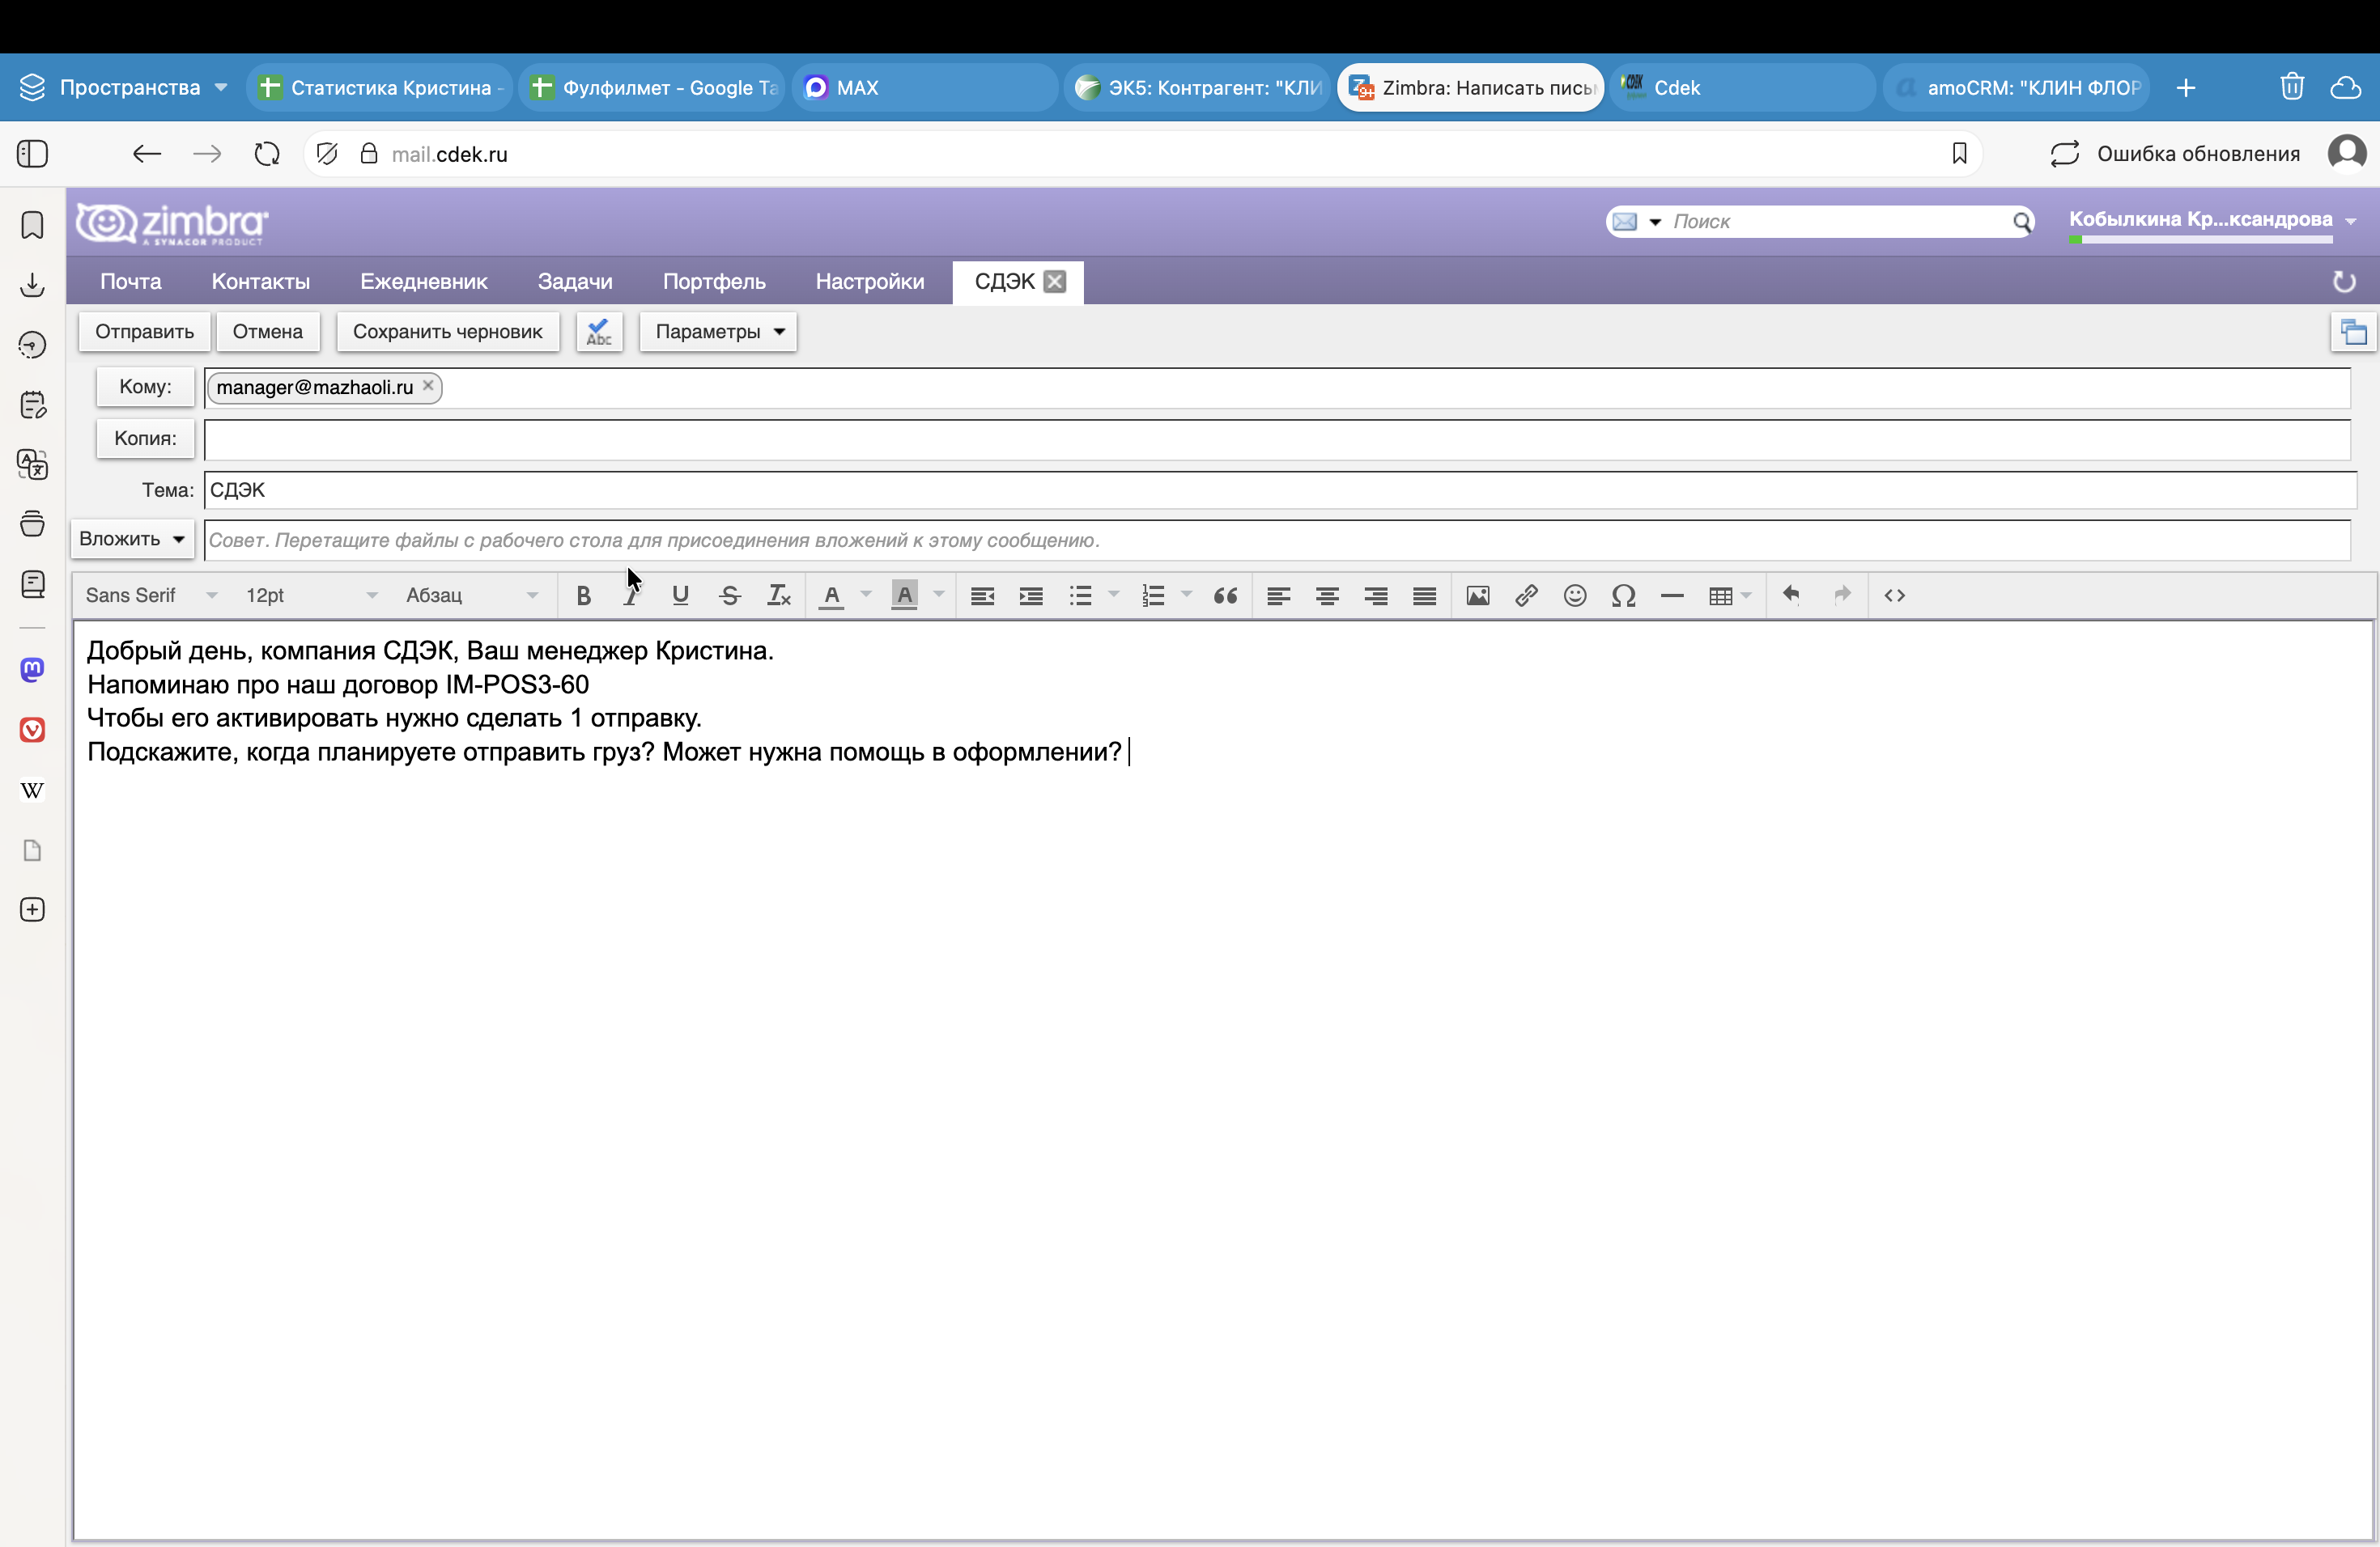The height and width of the screenshot is (1547, 2380).
Task: Toggle bold formatting in the editor toolbar
Action: click(x=583, y=595)
